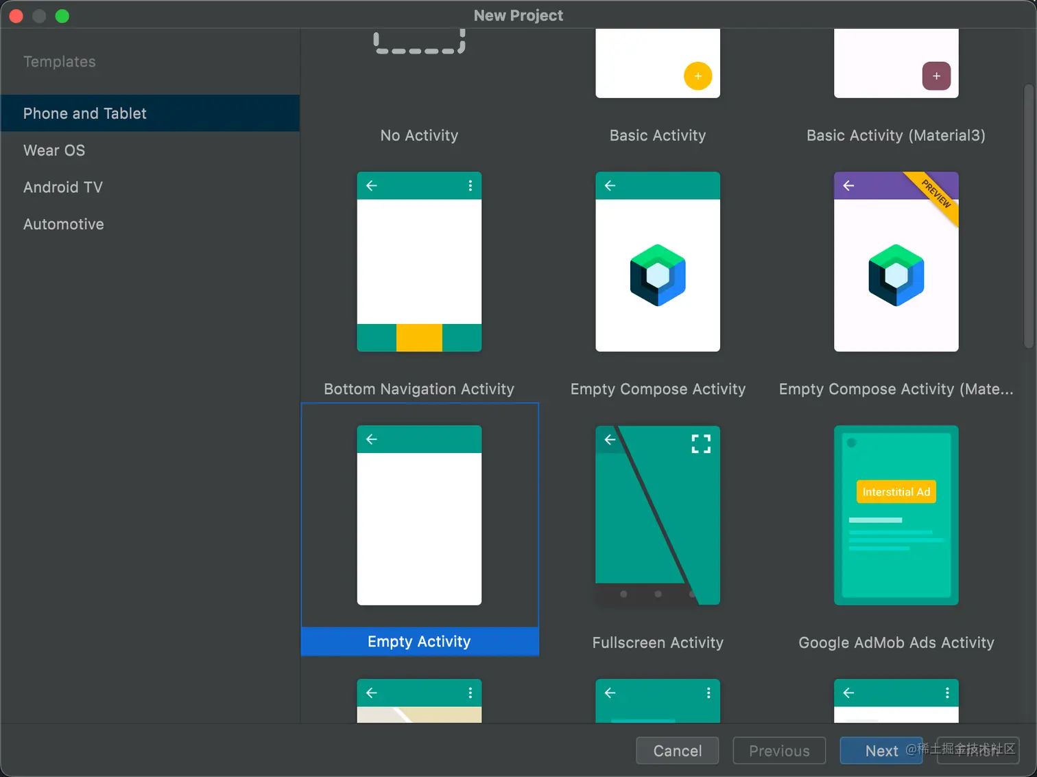
Task: Click Compose logo in Material3 Compose preview
Action: coord(896,275)
